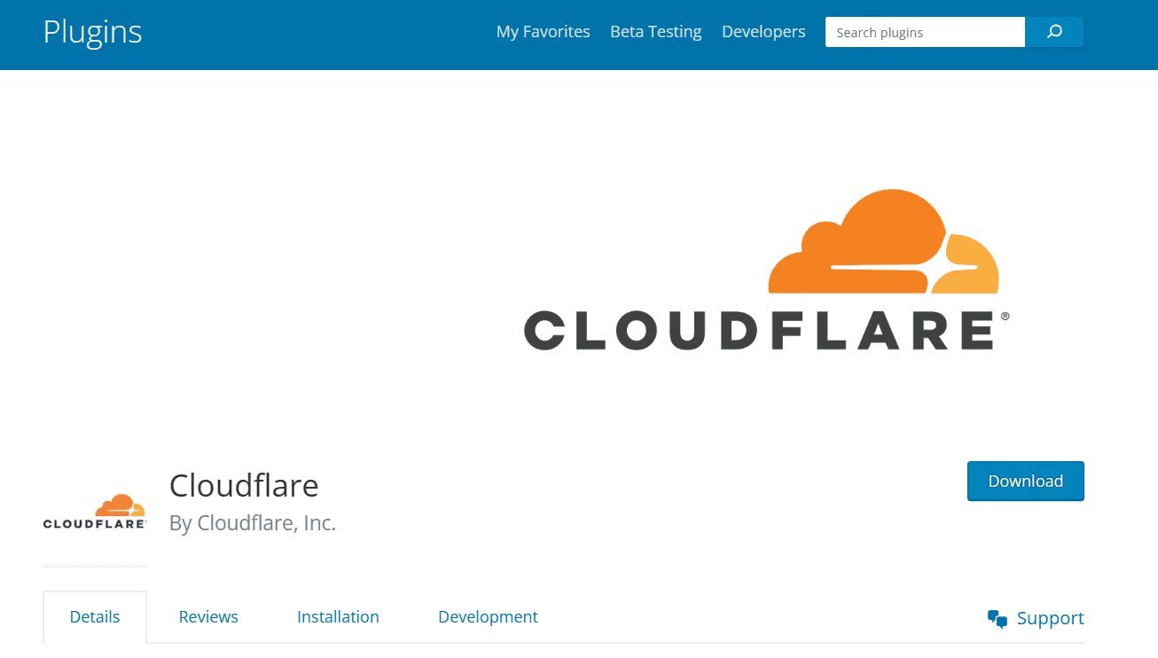Click the Support speech bubbles icon
This screenshot has width=1158, height=658.
point(998,619)
